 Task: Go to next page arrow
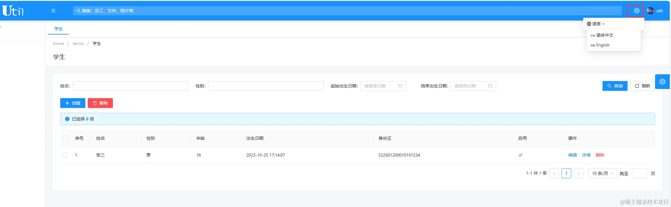click(579, 173)
